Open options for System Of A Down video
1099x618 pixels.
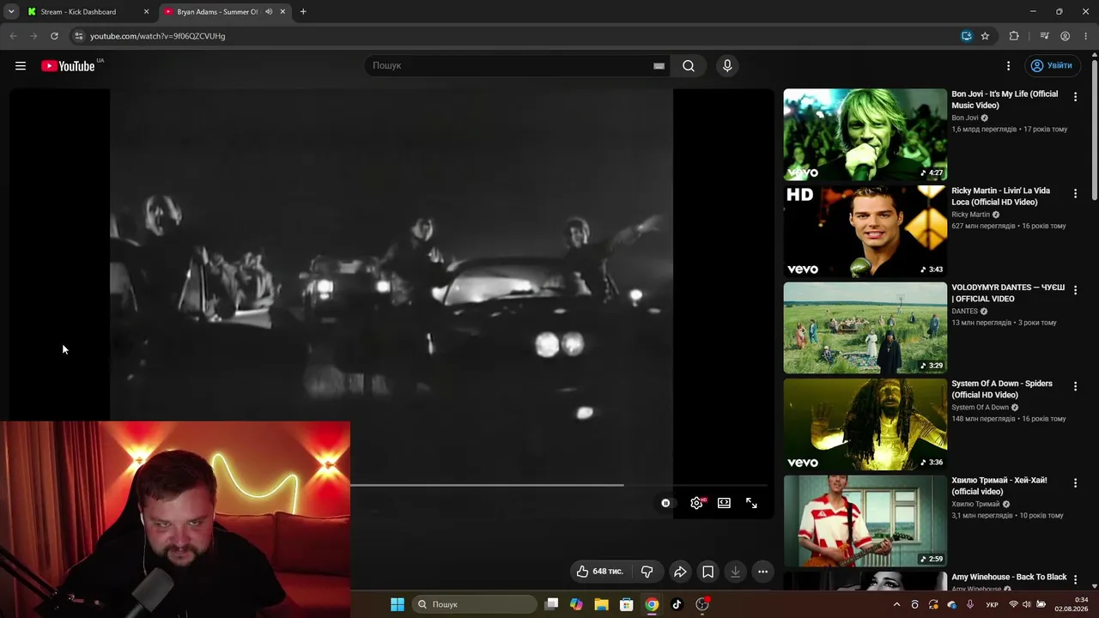(1075, 386)
